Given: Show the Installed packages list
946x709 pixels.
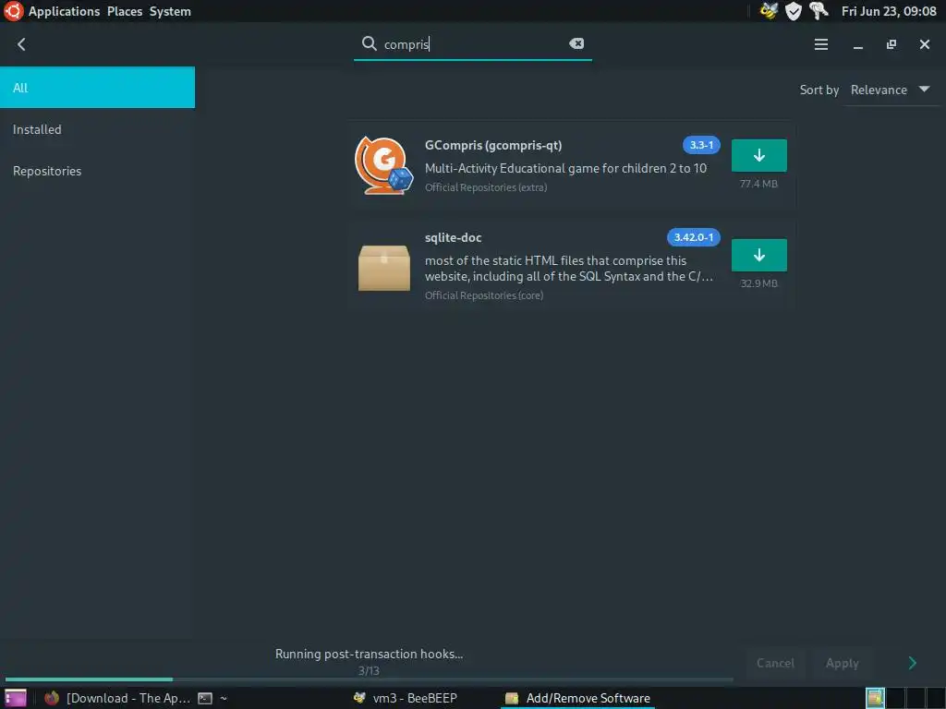Looking at the screenshot, I should pos(97,129).
